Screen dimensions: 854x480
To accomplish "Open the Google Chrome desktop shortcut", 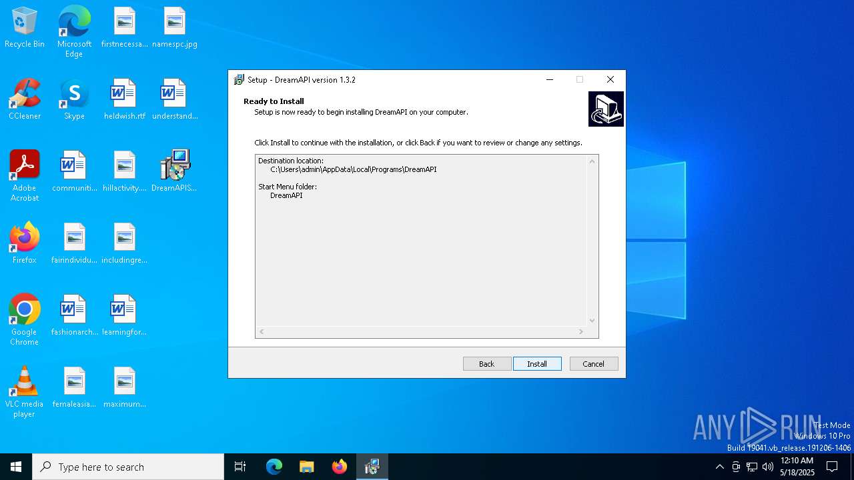I will 25,320.
